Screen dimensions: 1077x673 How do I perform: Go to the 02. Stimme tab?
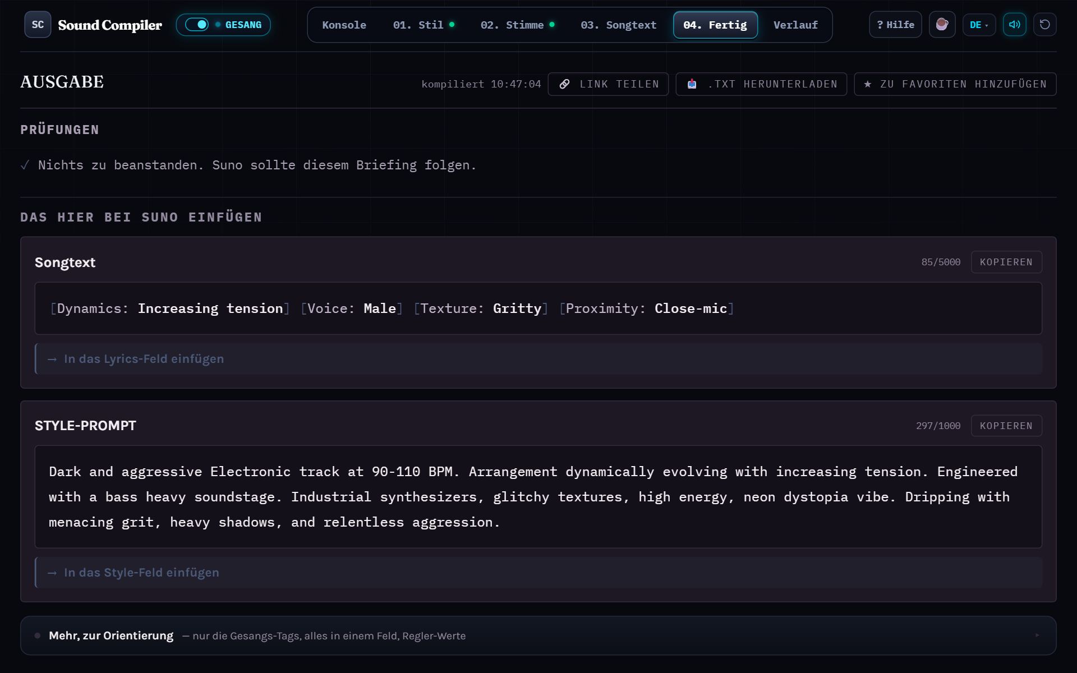point(517,25)
